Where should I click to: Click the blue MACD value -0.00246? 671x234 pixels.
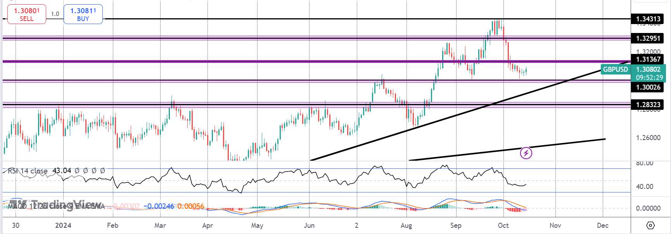pos(159,206)
